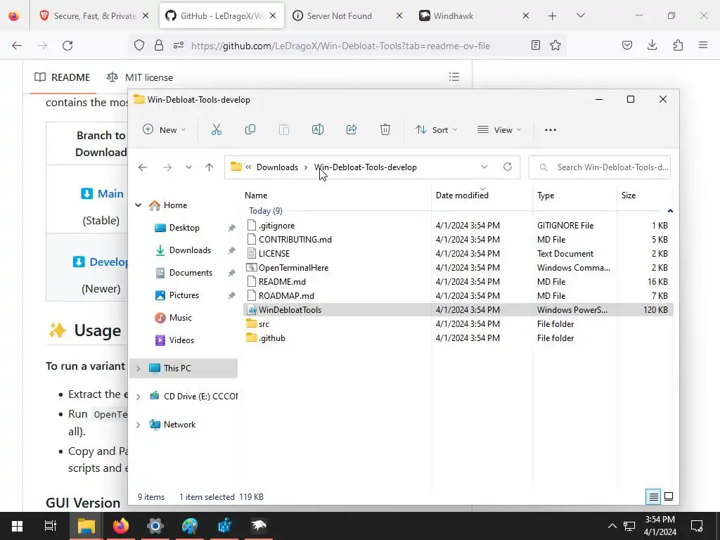Collapse the Home tree node
Viewport: 720px width, 540px height.
pos(139,205)
